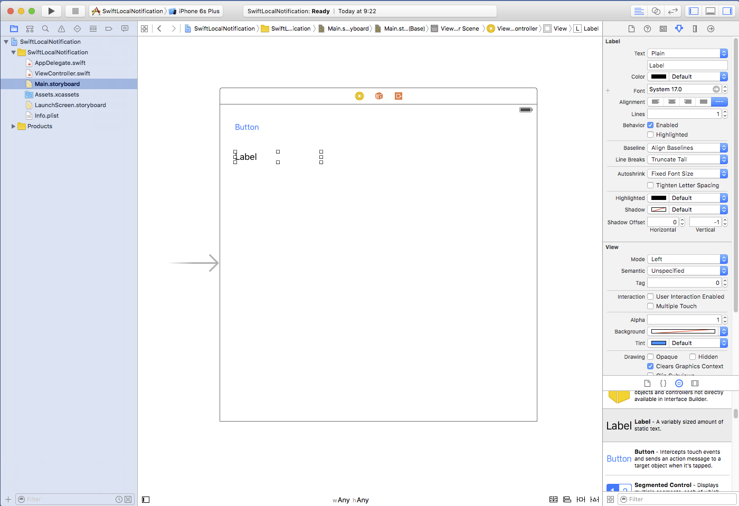739x506 pixels.
Task: Open the Identity inspector tab
Action: pyautogui.click(x=663, y=28)
